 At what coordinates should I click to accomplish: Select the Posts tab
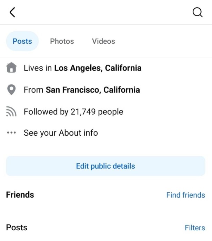22,41
